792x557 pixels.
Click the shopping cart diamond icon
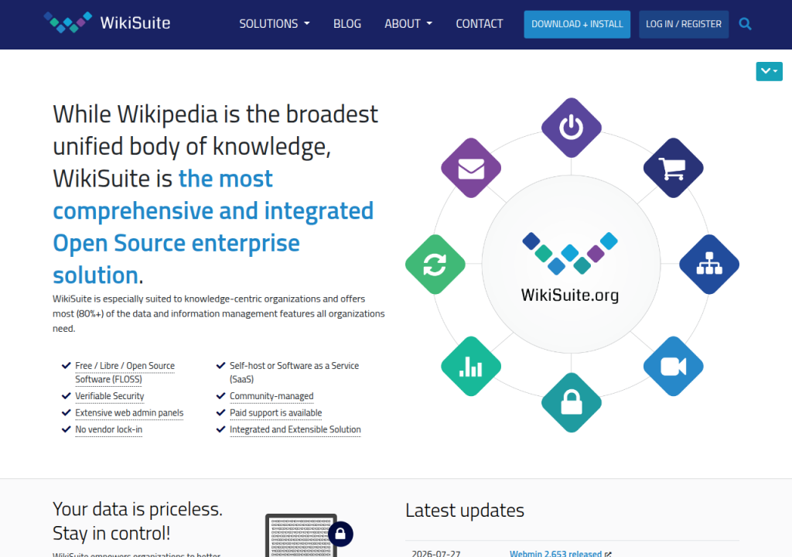pyautogui.click(x=674, y=168)
